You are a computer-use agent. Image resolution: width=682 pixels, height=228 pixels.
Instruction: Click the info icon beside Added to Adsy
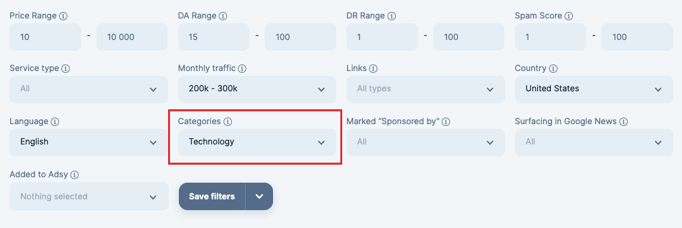coord(75,175)
